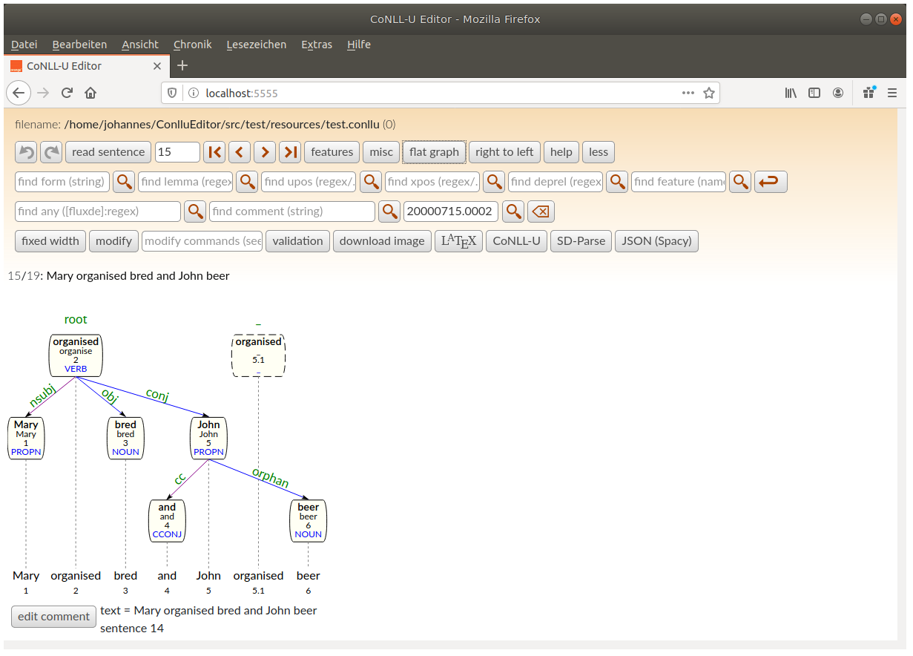
Task: Bookmark this page star icon
Action: pos(709,93)
